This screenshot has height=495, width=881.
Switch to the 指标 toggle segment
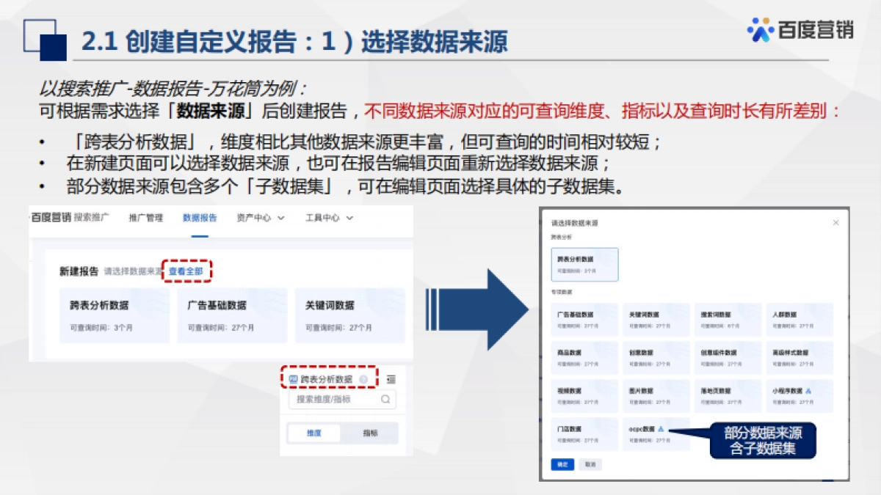pyautogui.click(x=370, y=433)
